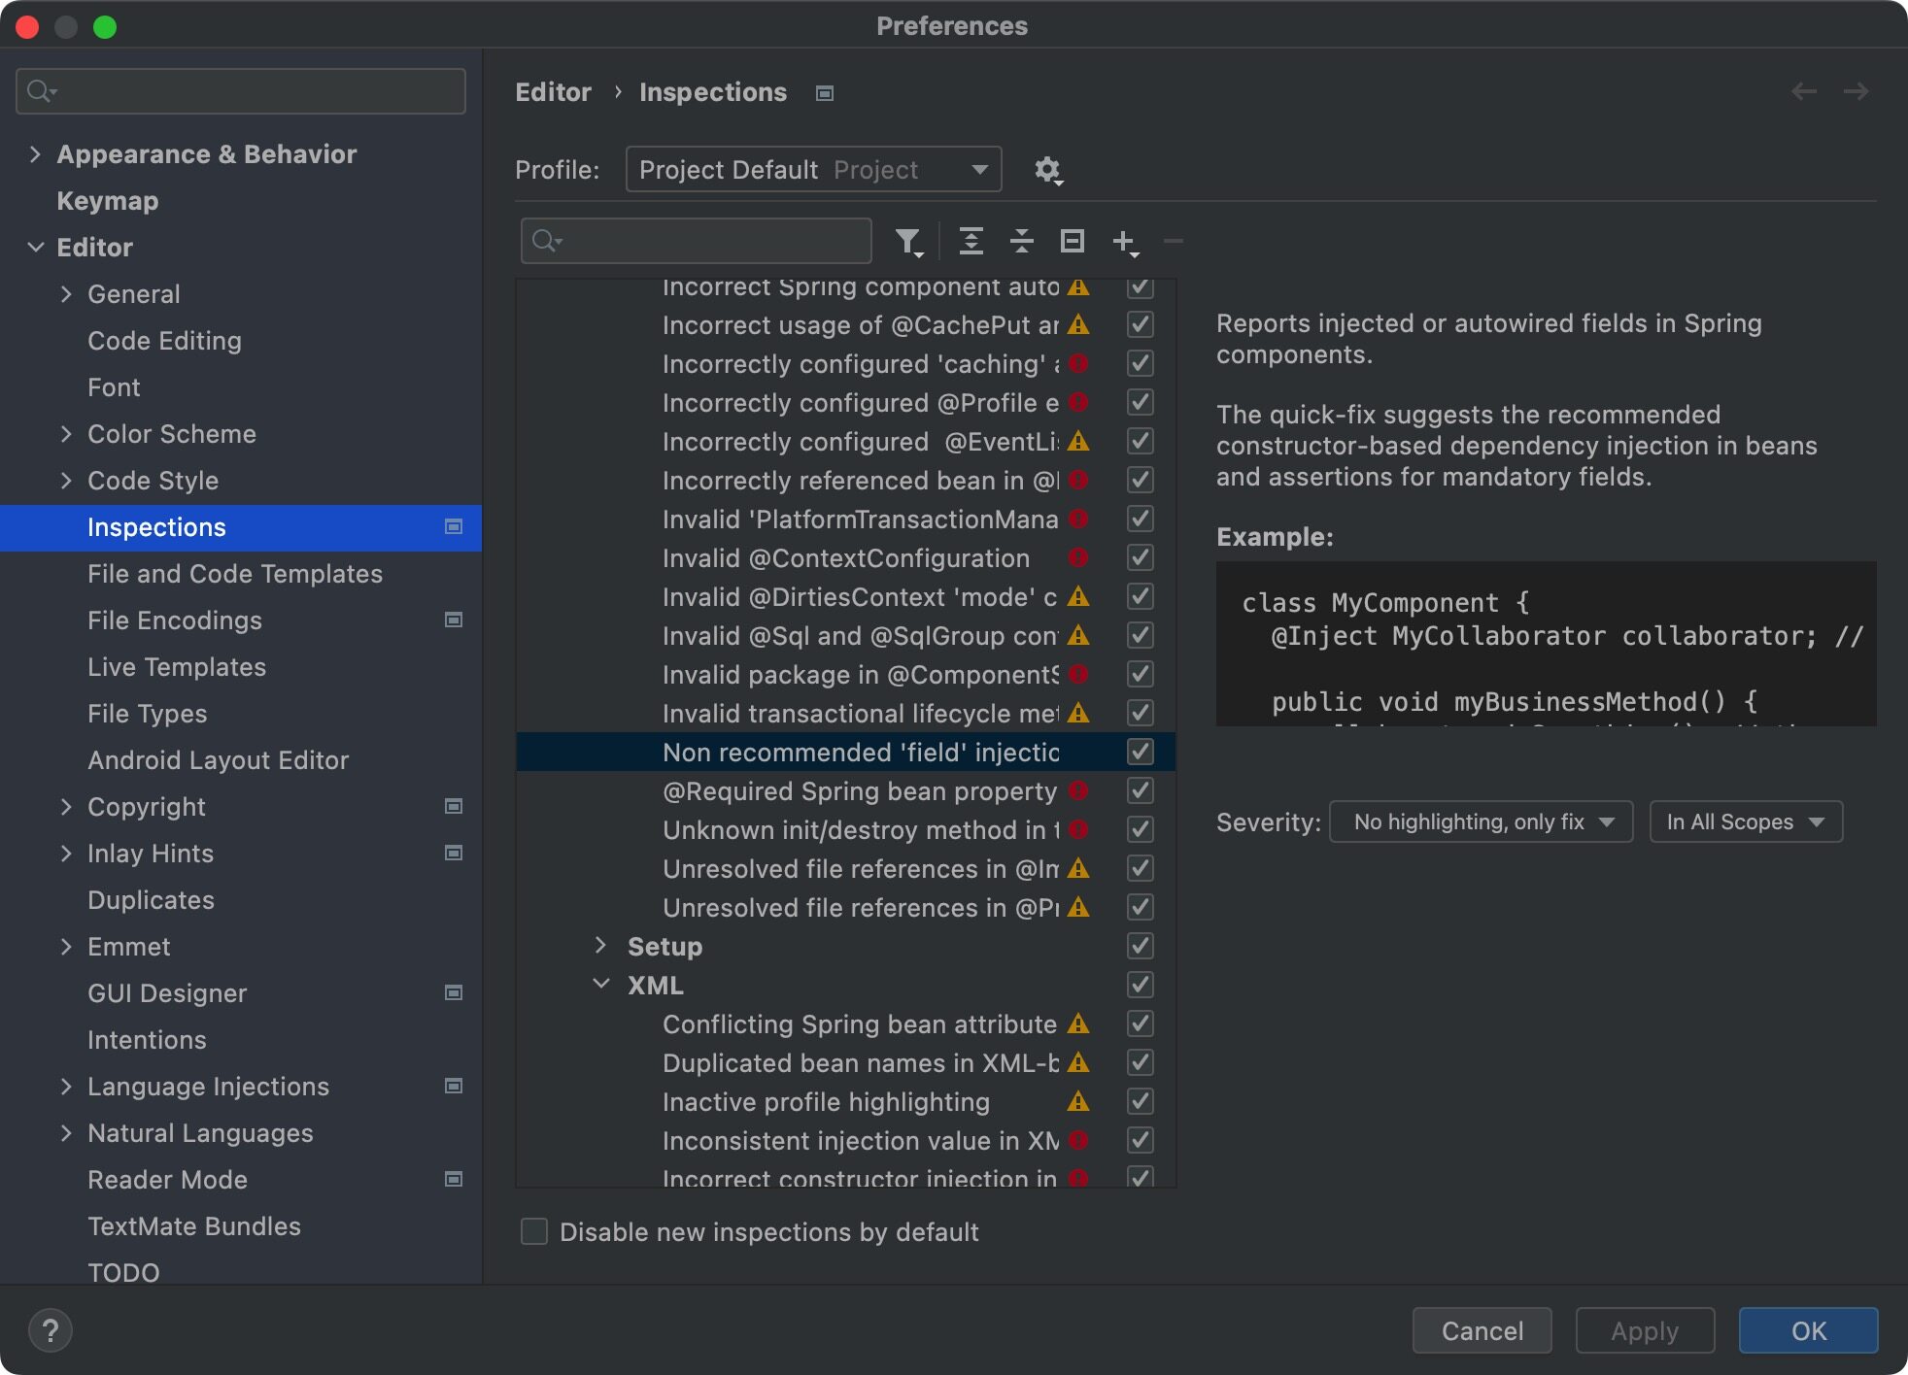This screenshot has width=1908, height=1375.
Task: Uncheck Non recommended 'field' injection checkbox
Action: pos(1140,752)
